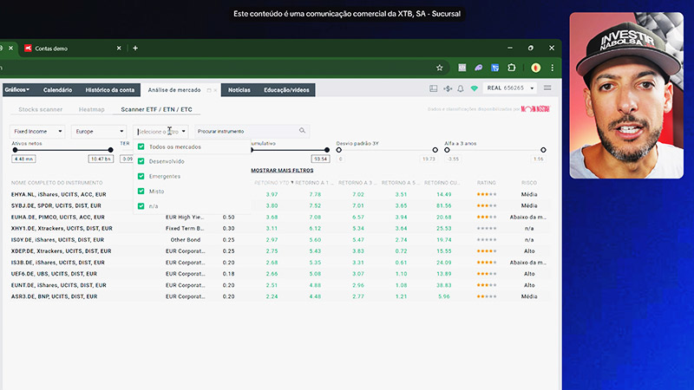The image size is (694, 390).
Task: Select row ASR3.DE, BNP, UCITS, DIST, EUR
Action: tap(280, 296)
